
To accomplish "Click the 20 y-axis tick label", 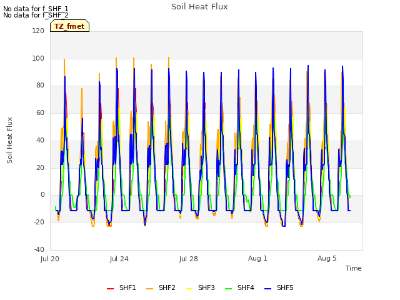I will coord(40,168).
